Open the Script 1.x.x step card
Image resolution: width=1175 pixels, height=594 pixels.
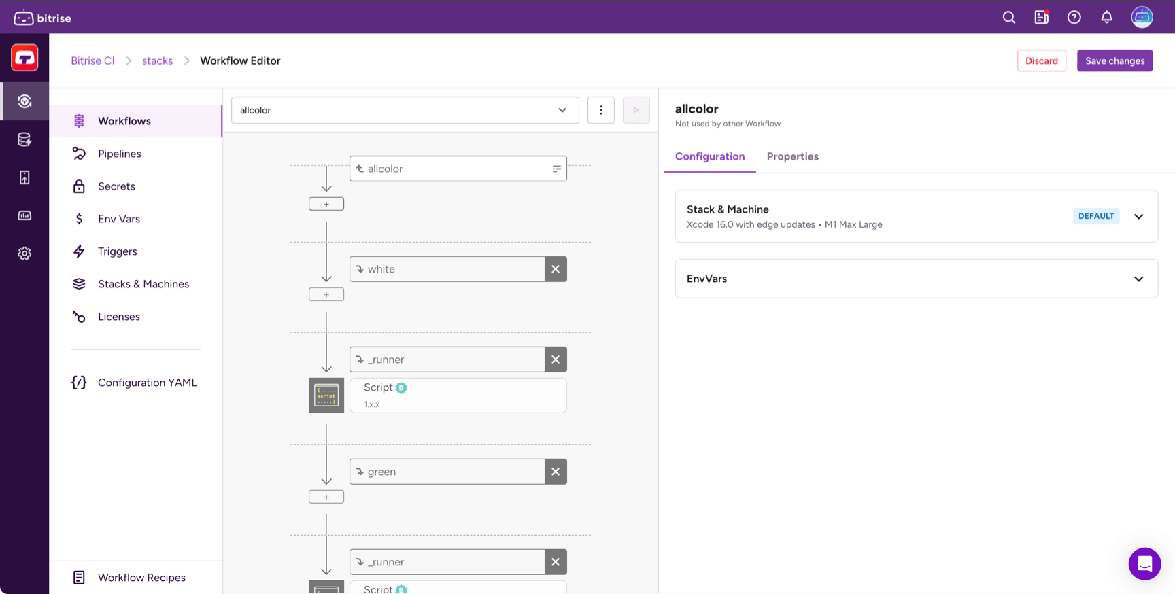click(458, 396)
